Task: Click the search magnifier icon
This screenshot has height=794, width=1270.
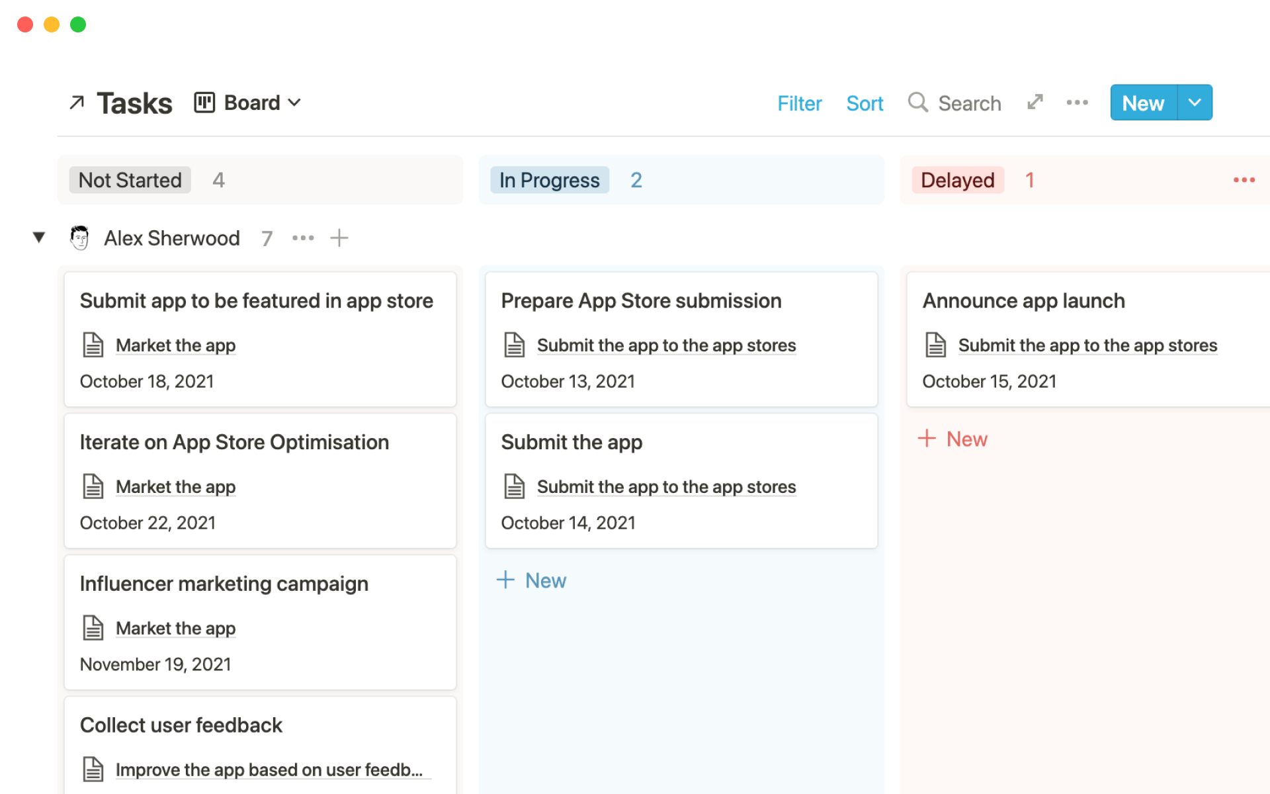Action: 917,103
